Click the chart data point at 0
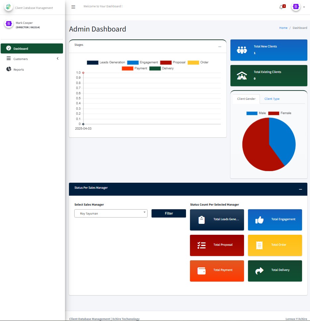310x321 pixels. click(x=83, y=124)
